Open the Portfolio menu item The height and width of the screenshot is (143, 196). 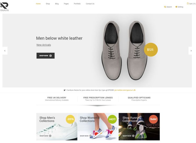click(x=77, y=4)
